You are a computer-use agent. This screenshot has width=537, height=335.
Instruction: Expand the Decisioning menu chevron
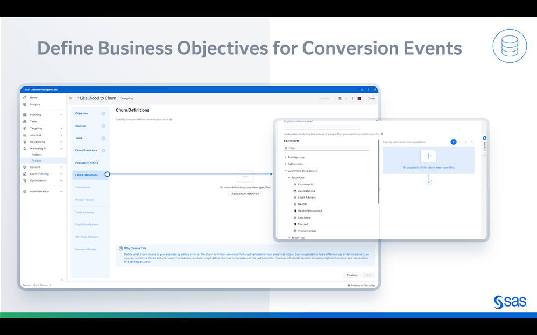click(x=61, y=142)
